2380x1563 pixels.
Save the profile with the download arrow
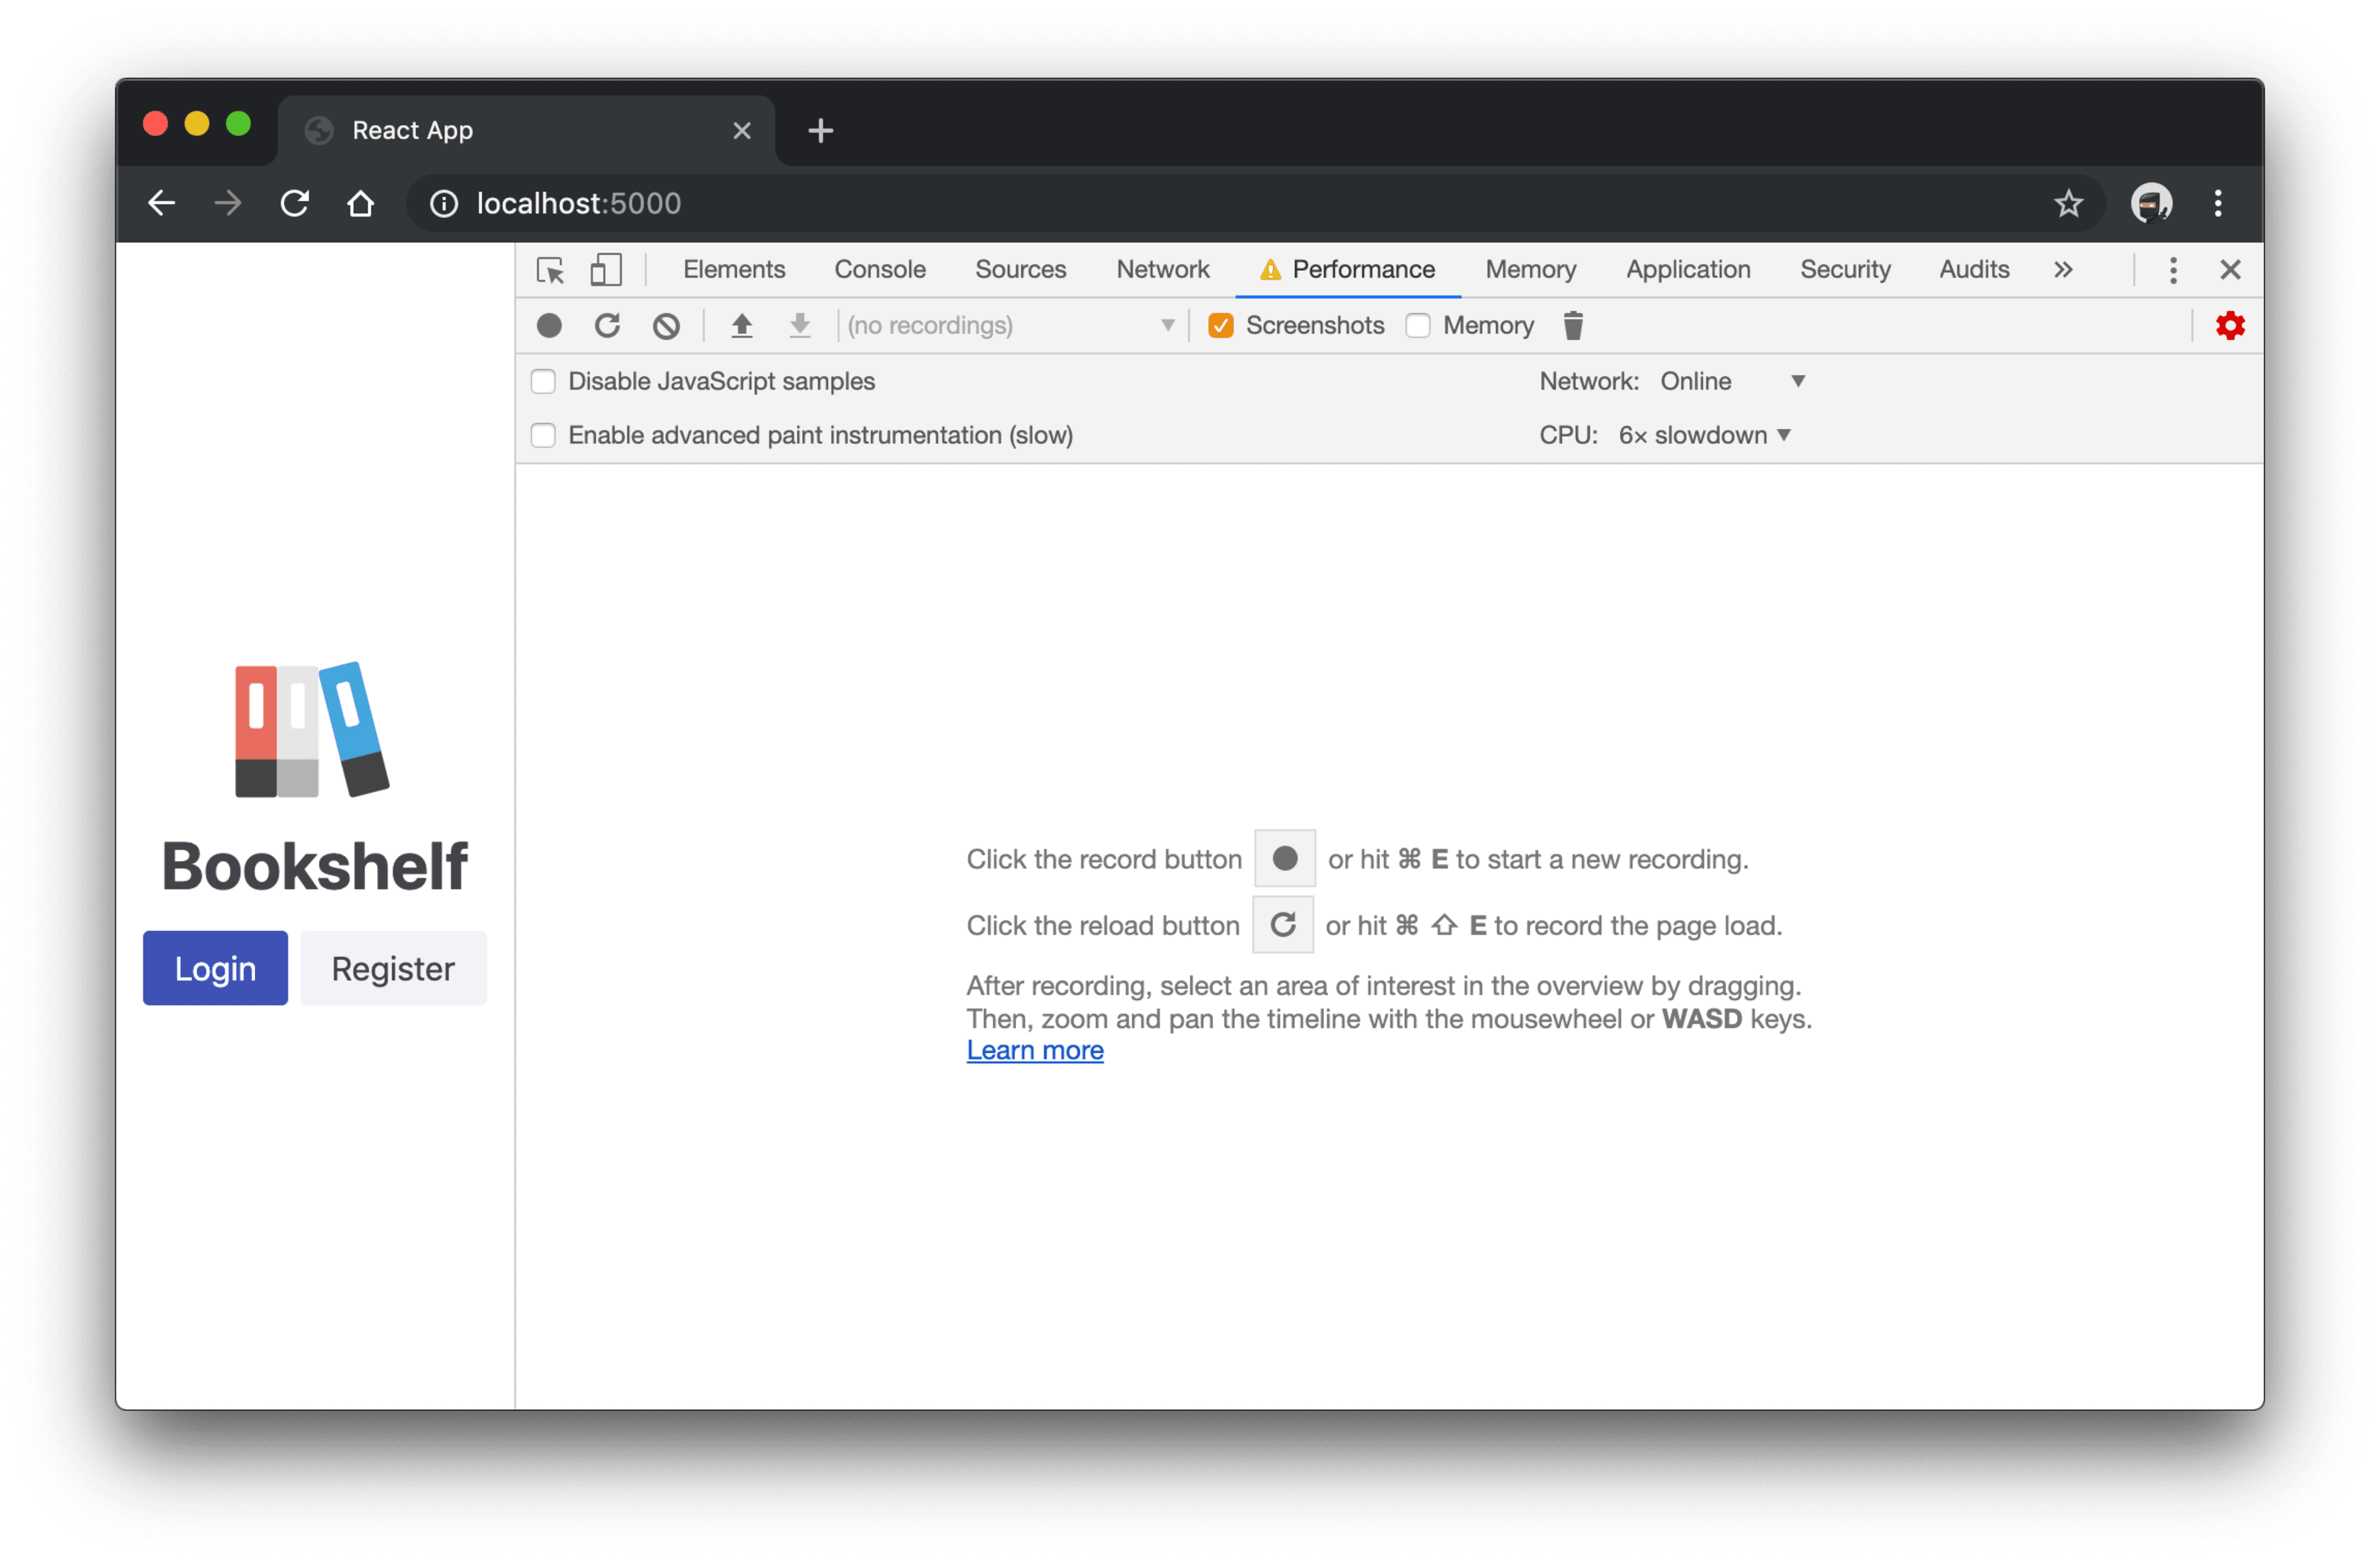coord(800,326)
